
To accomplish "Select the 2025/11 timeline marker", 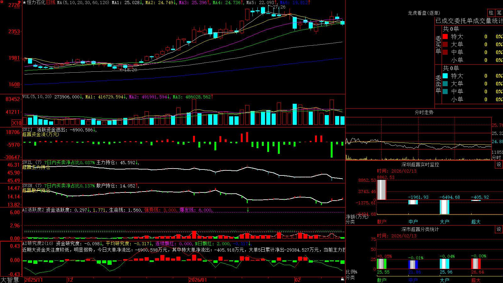I will [34, 280].
